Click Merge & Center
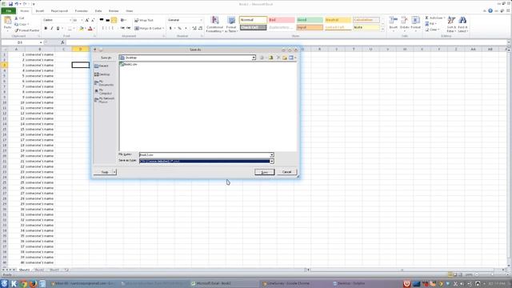512x288 pixels. click(148, 29)
